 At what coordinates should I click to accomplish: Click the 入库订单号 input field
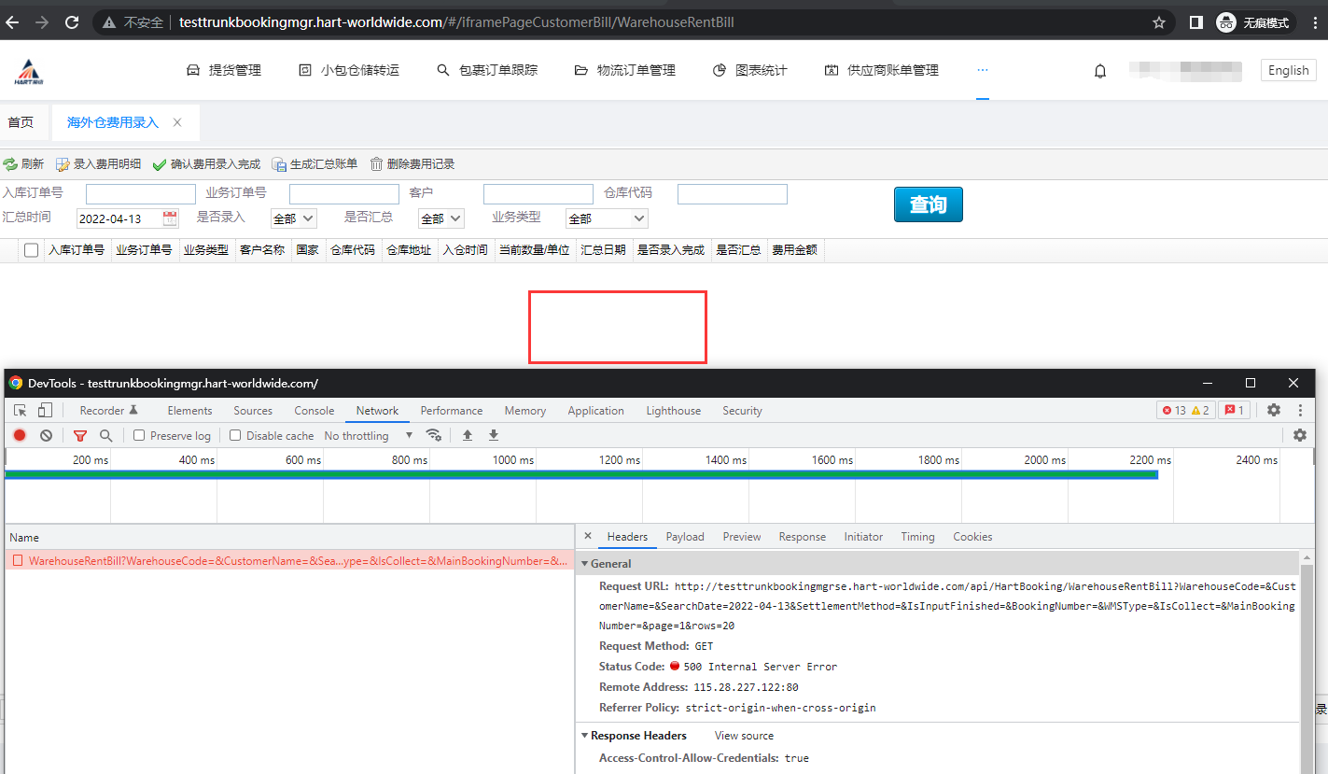pos(141,194)
